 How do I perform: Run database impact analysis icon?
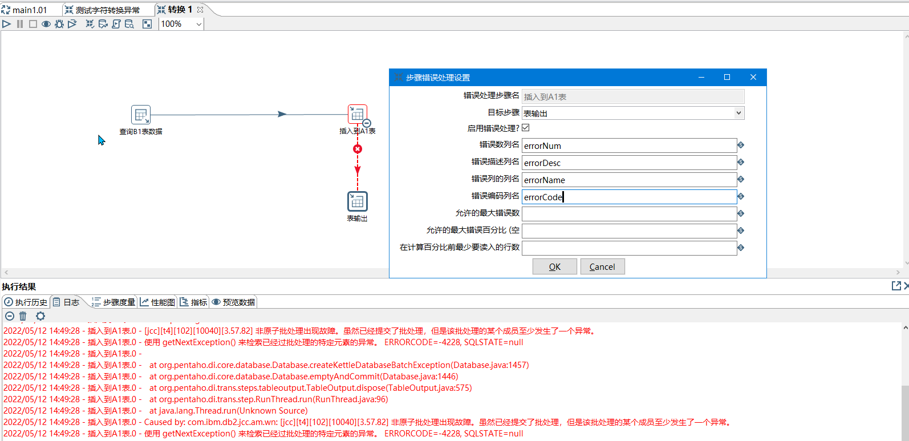coord(103,24)
